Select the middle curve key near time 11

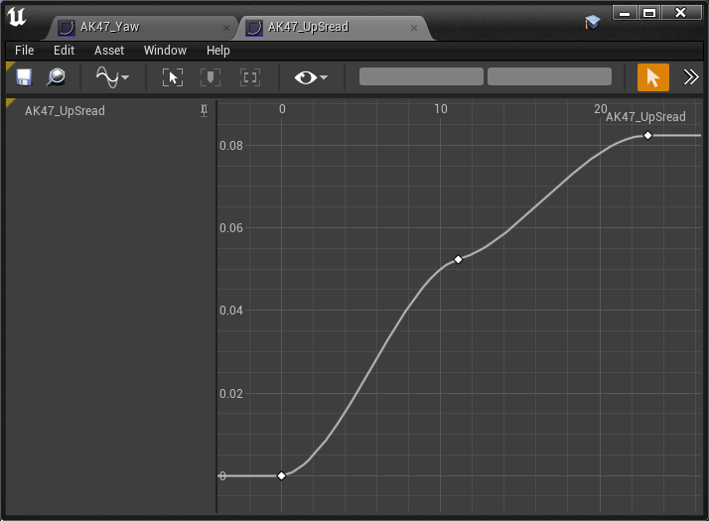(458, 259)
